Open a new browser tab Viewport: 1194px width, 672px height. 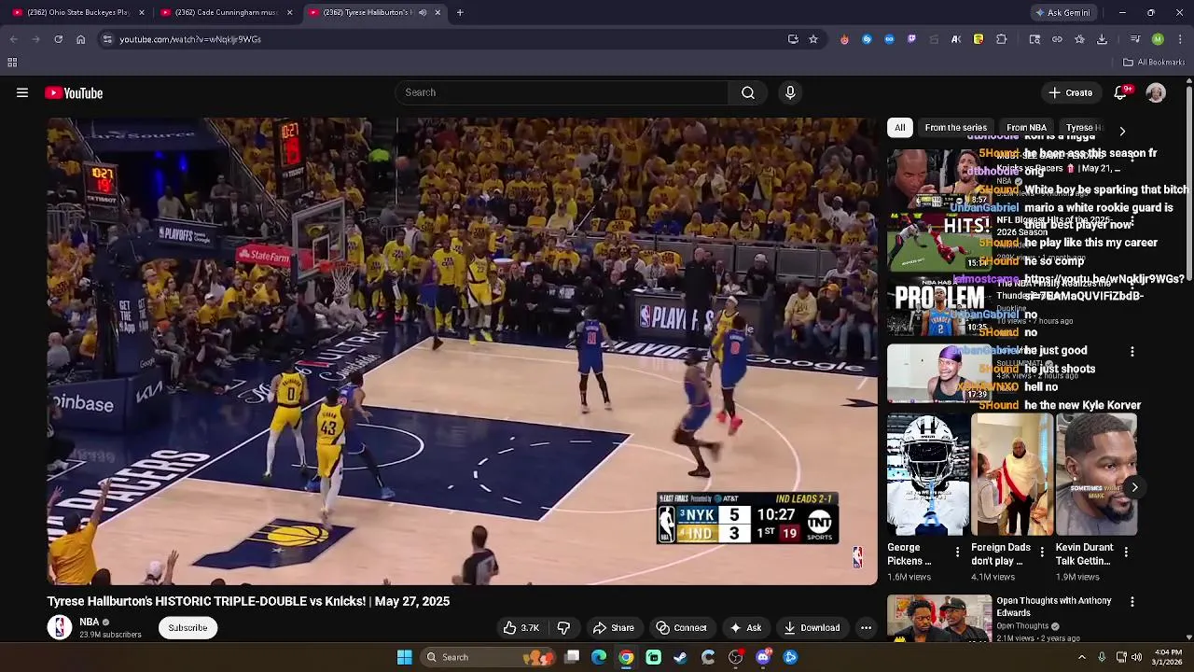tap(460, 12)
